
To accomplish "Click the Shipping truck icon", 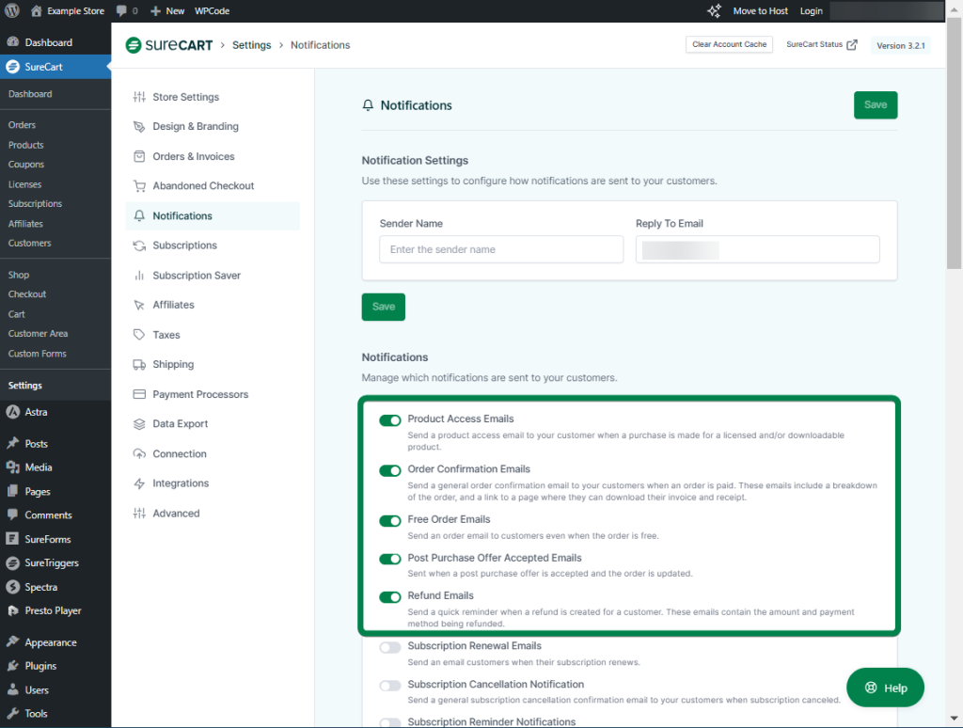I will (x=139, y=365).
